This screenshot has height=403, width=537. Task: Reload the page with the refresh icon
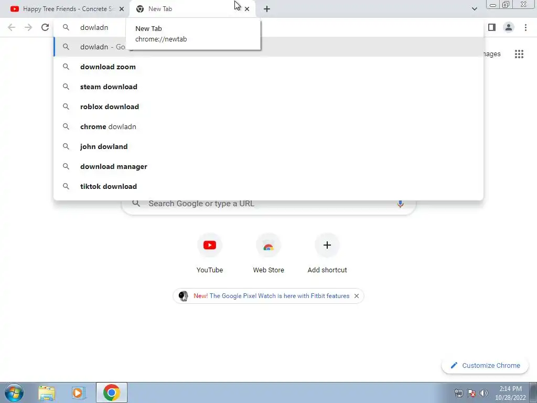(x=45, y=27)
